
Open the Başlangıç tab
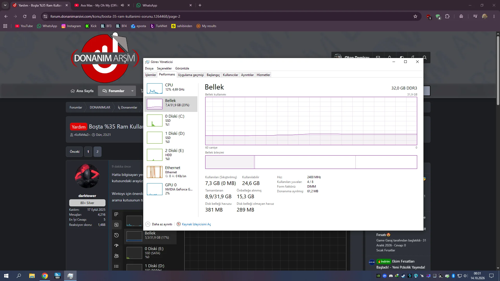pos(213,75)
